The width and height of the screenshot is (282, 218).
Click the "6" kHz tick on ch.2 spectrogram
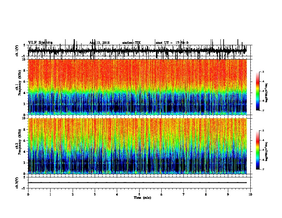coord(25,141)
